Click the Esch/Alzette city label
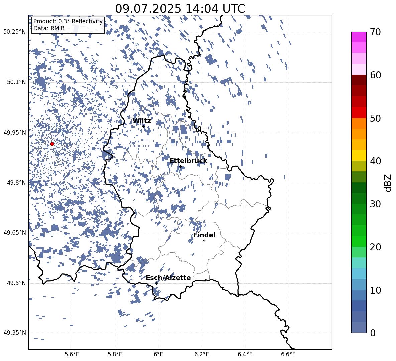This screenshot has width=396, height=361. 168,278
